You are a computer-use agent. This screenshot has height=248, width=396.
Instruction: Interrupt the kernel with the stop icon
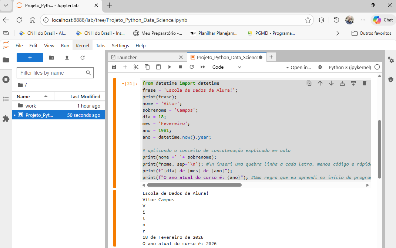[181, 67]
